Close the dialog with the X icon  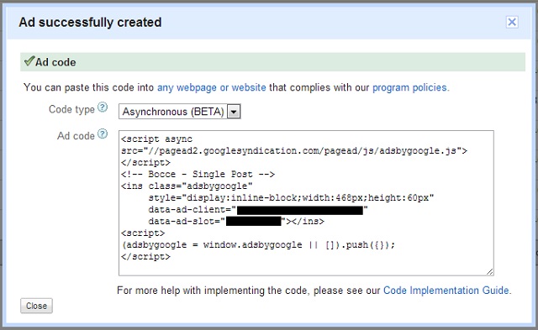[x=512, y=23]
